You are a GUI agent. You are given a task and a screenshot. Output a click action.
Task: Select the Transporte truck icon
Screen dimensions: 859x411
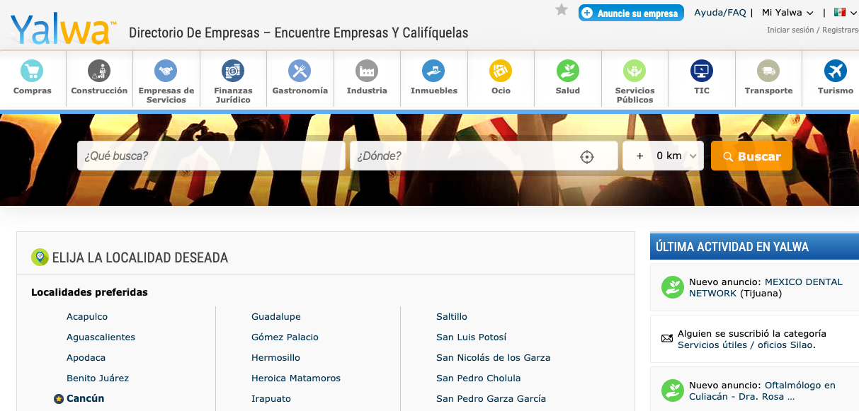pyautogui.click(x=768, y=71)
